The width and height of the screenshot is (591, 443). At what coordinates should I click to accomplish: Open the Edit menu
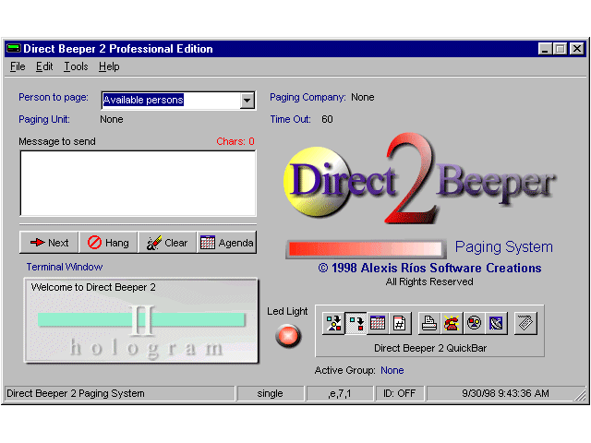[x=44, y=66]
